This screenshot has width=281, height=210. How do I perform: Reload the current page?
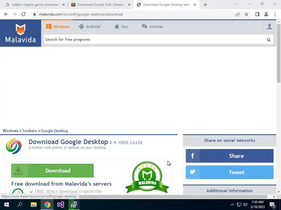tap(24, 14)
